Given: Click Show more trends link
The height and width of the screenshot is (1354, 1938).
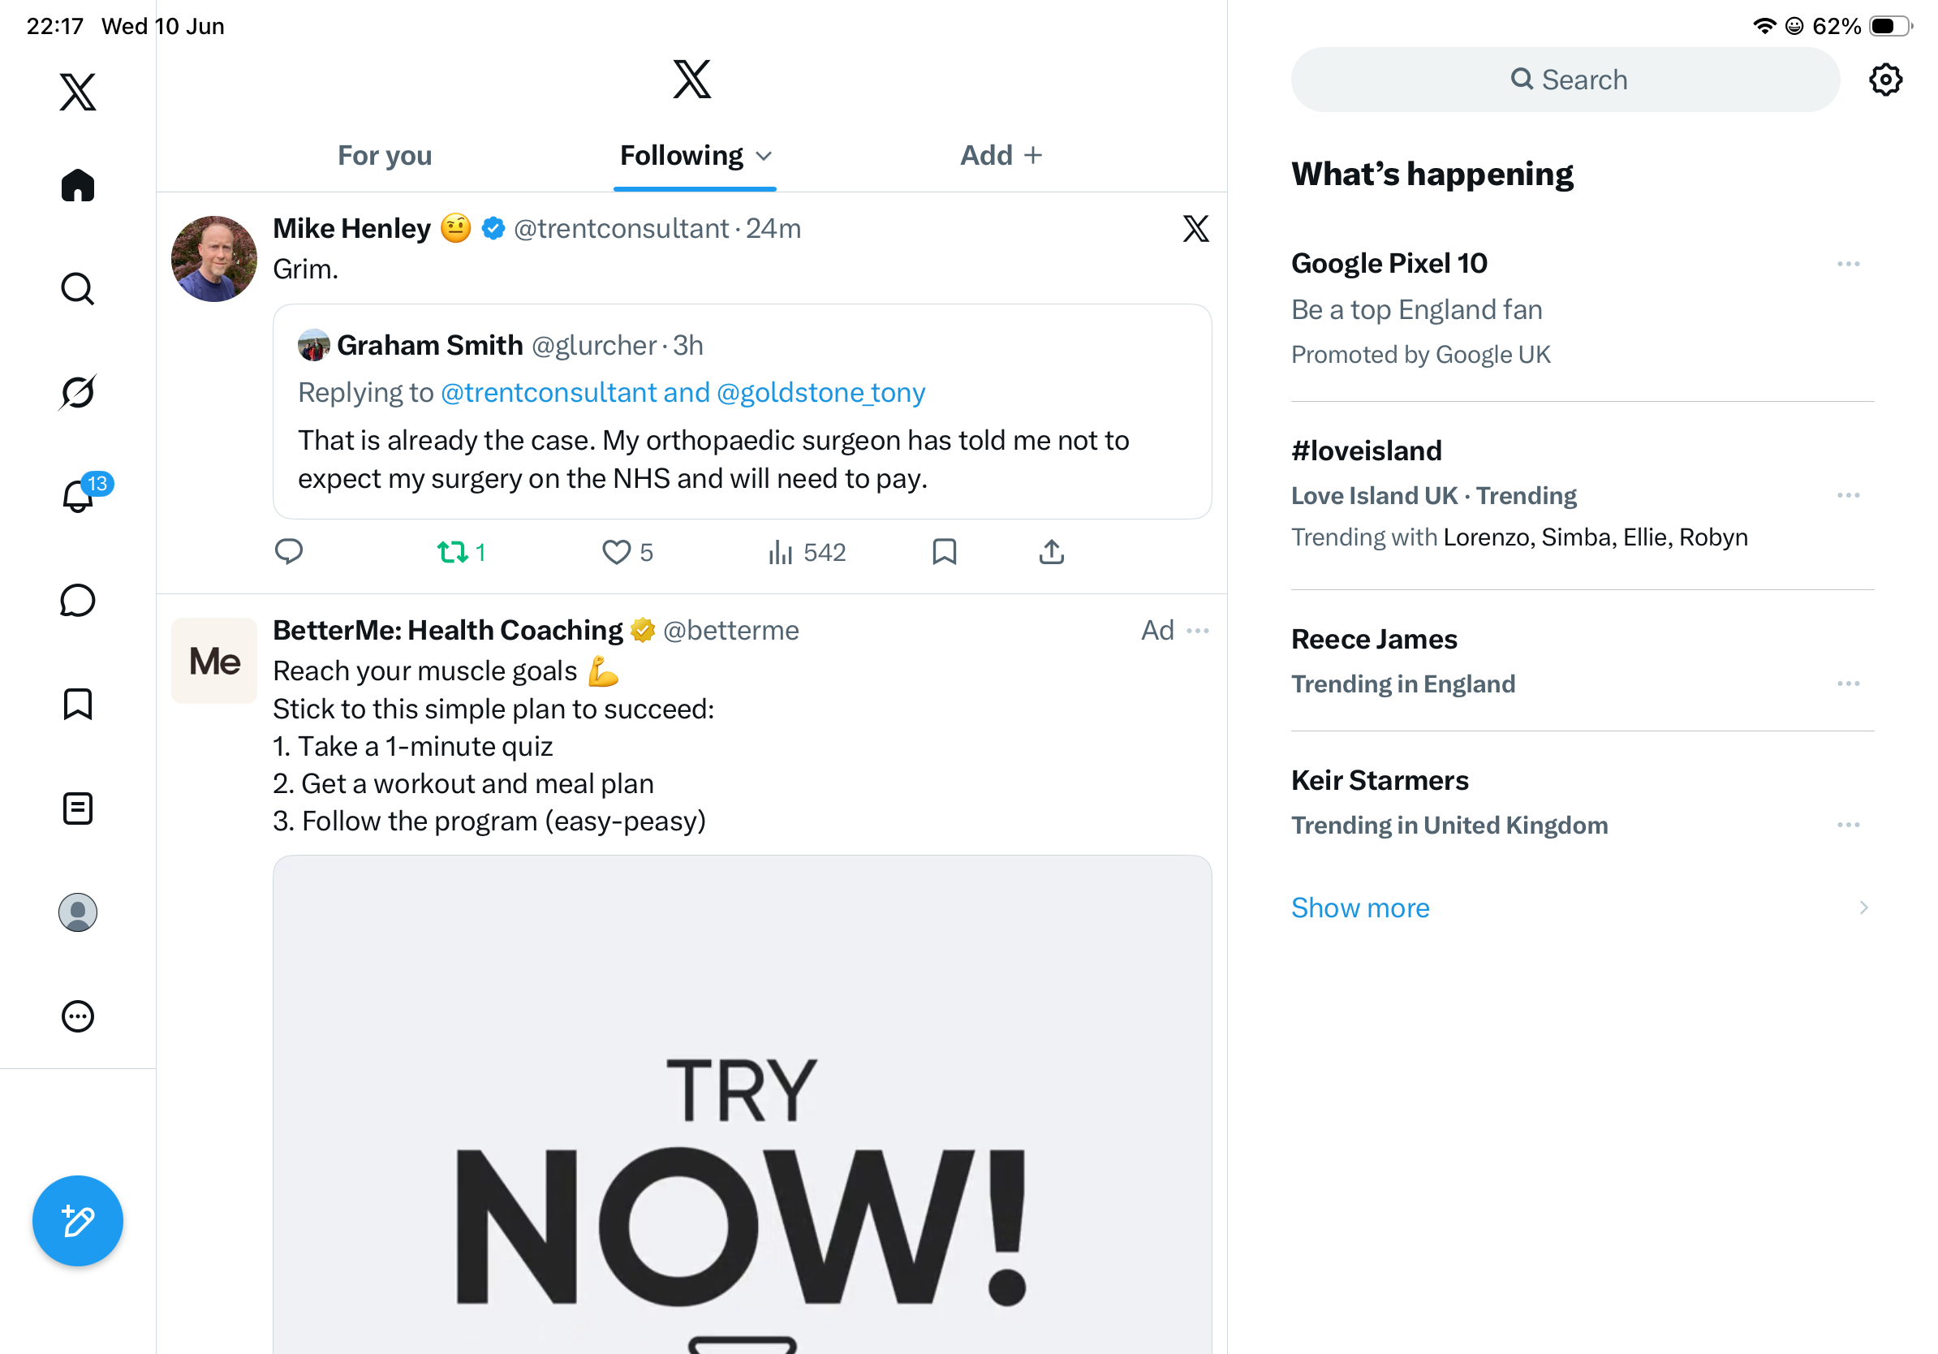Looking at the screenshot, I should click(1360, 908).
